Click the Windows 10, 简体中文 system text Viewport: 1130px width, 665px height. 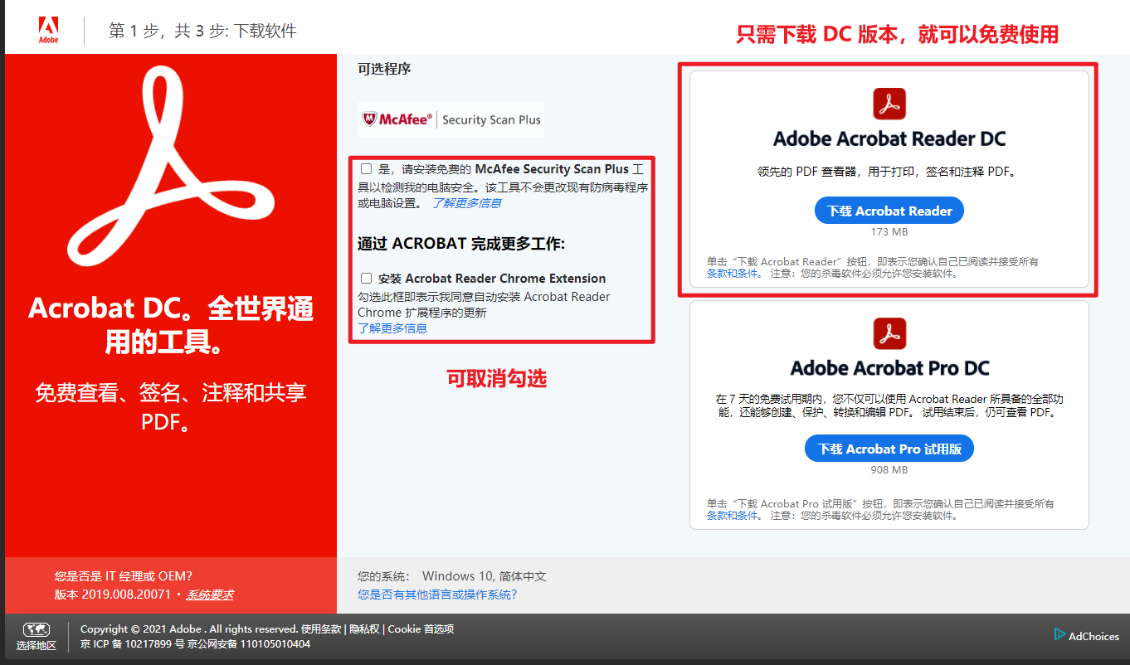coord(485,576)
